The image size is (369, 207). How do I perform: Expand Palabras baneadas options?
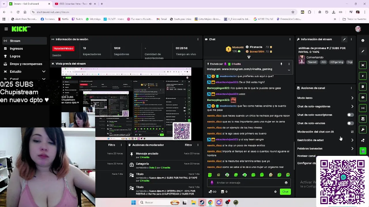352,149
